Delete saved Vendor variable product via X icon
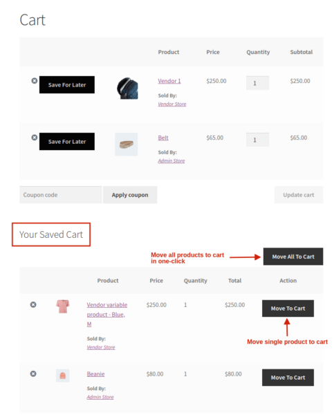Screen dimensions: 334x415 tap(33, 304)
